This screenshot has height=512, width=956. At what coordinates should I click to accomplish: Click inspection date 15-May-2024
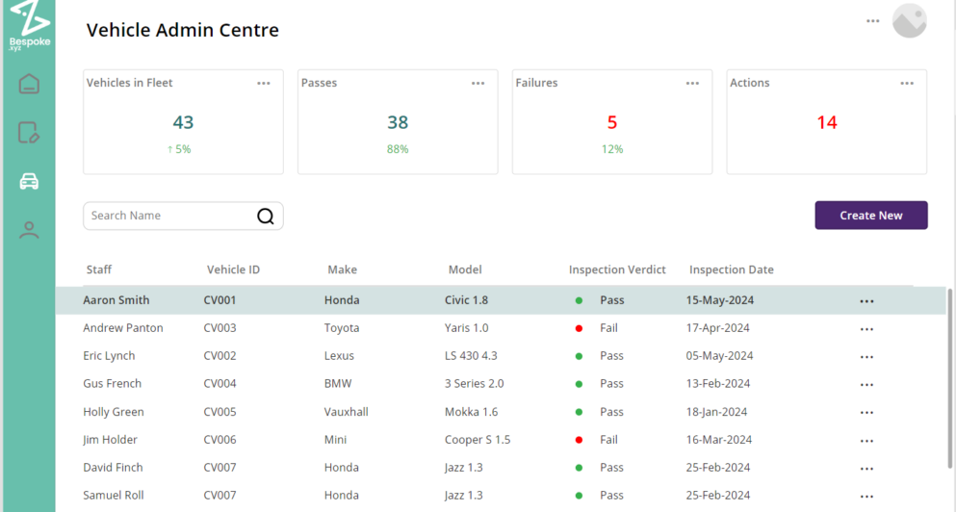point(720,300)
